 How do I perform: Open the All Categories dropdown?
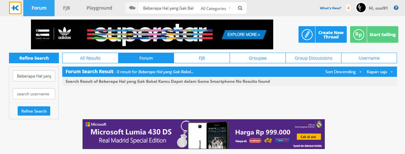click(x=216, y=8)
